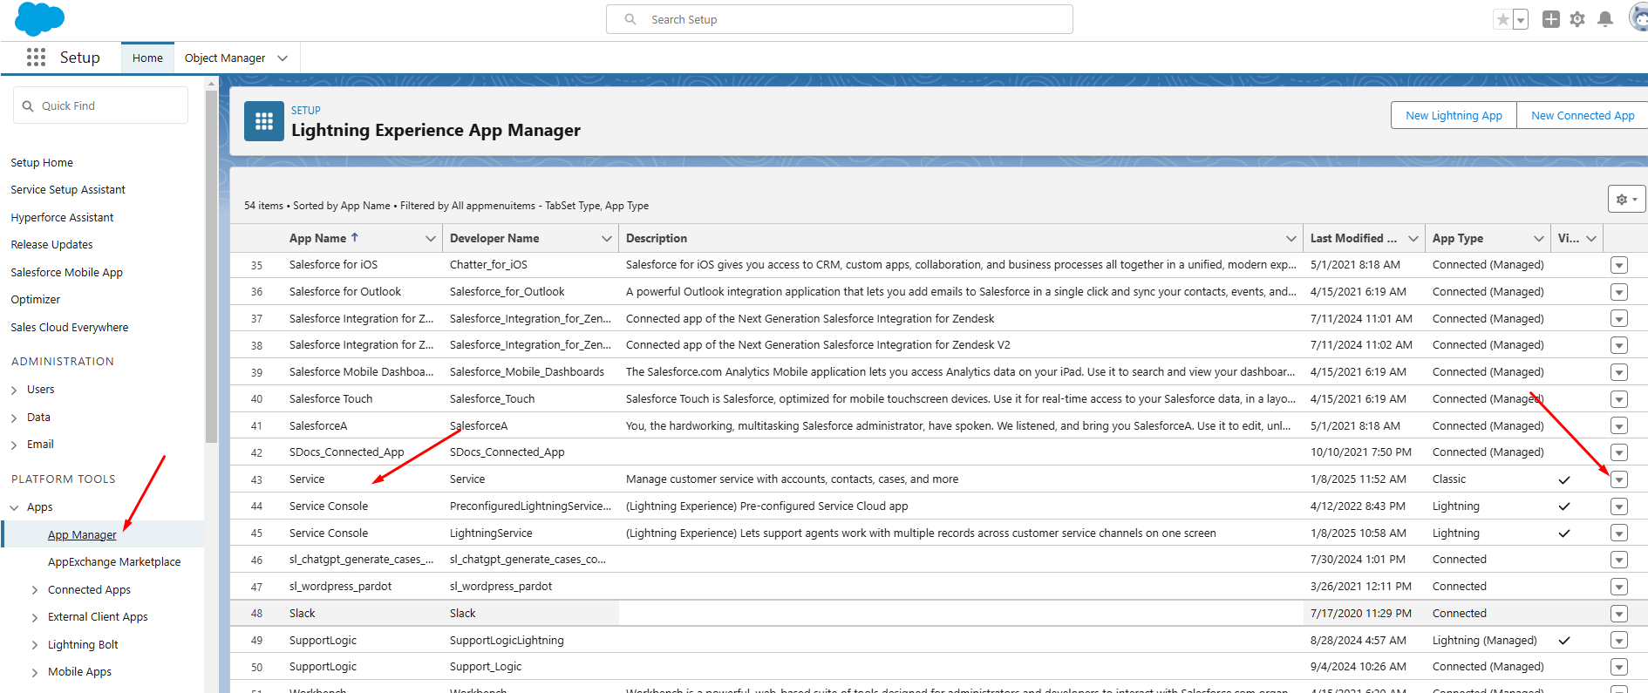The width and height of the screenshot is (1648, 693).
Task: Open the Notifications bell icon
Action: tap(1605, 19)
